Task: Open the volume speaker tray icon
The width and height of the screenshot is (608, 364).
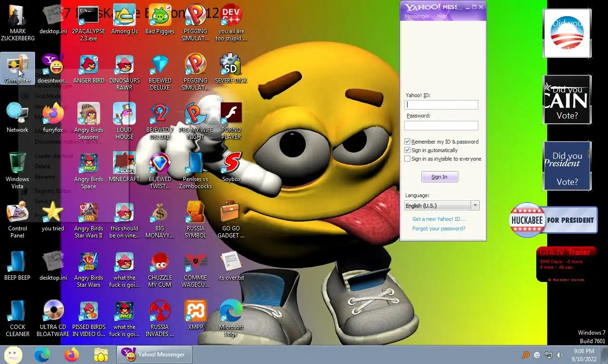Action: (560, 355)
